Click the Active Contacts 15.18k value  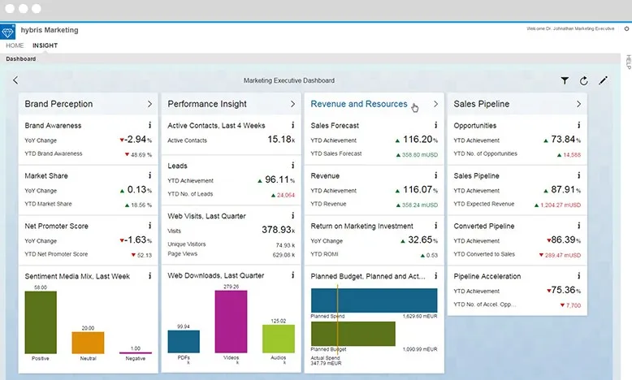coord(281,140)
